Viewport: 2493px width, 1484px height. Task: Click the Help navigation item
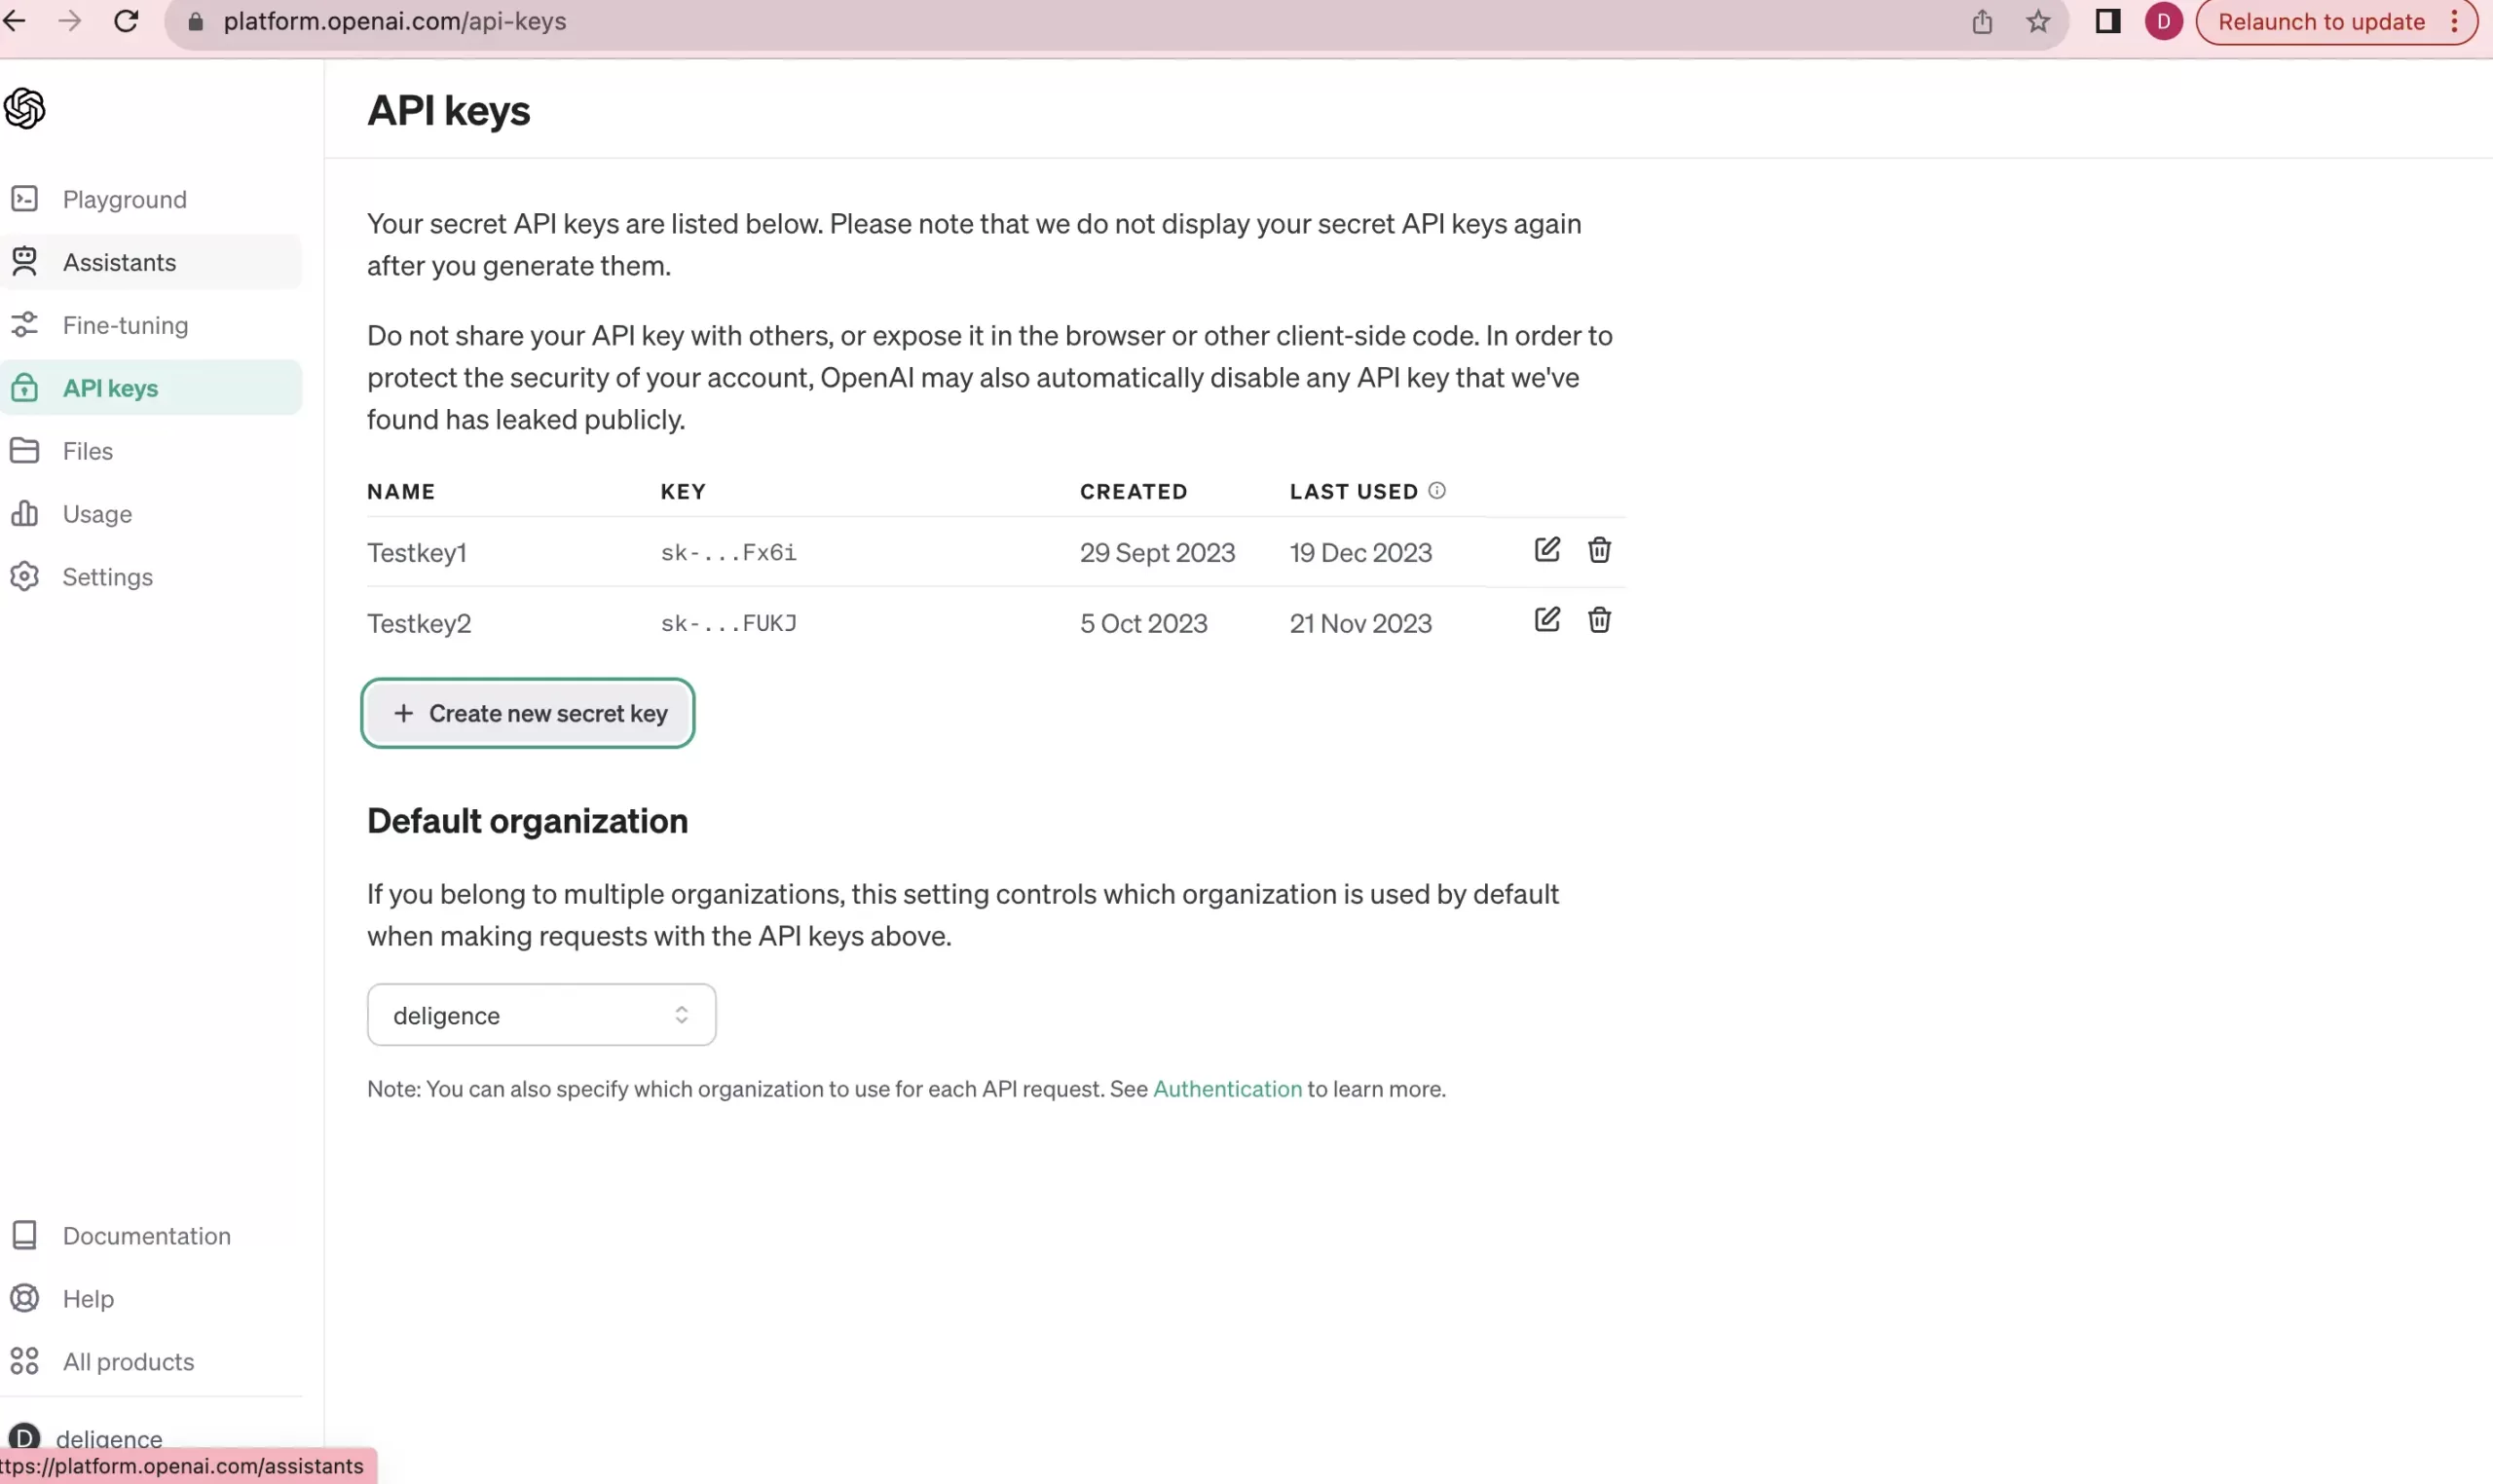(x=87, y=1297)
